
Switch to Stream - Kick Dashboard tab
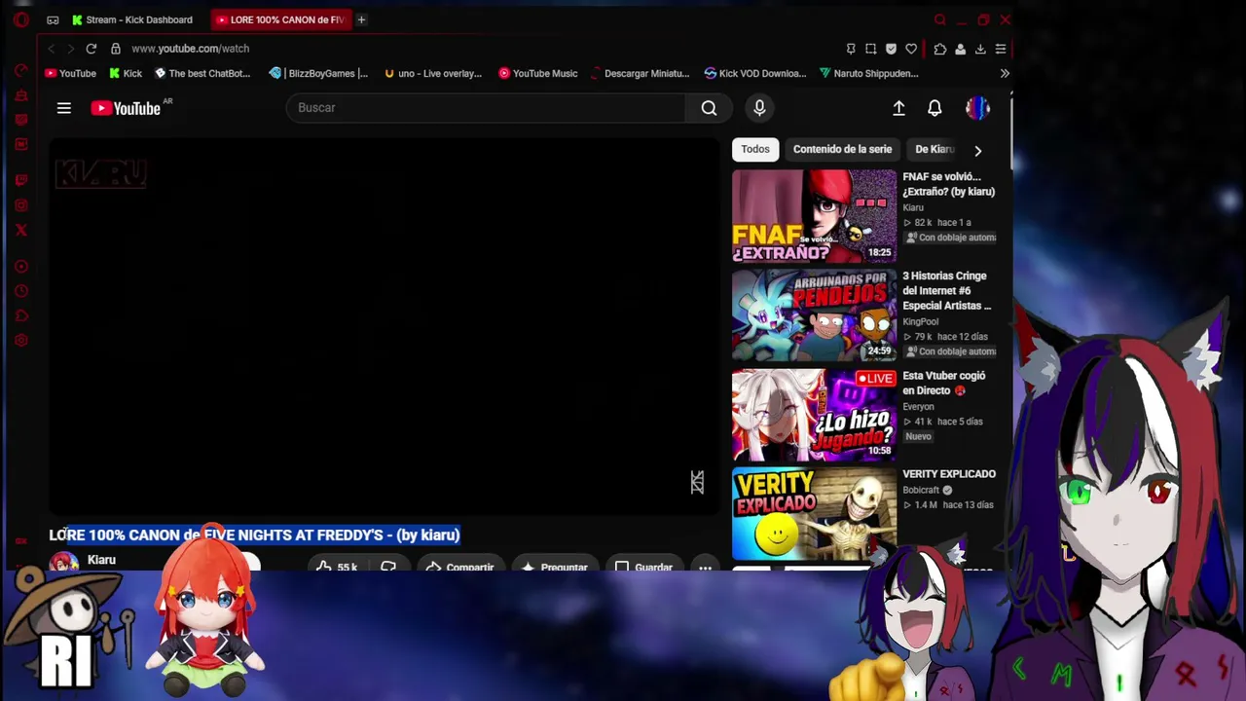click(x=132, y=19)
